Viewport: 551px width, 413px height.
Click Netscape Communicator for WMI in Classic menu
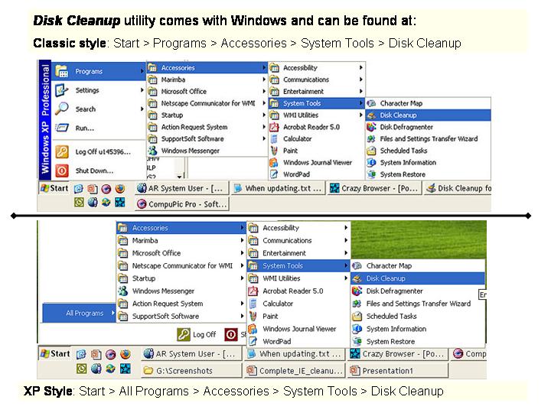(207, 103)
